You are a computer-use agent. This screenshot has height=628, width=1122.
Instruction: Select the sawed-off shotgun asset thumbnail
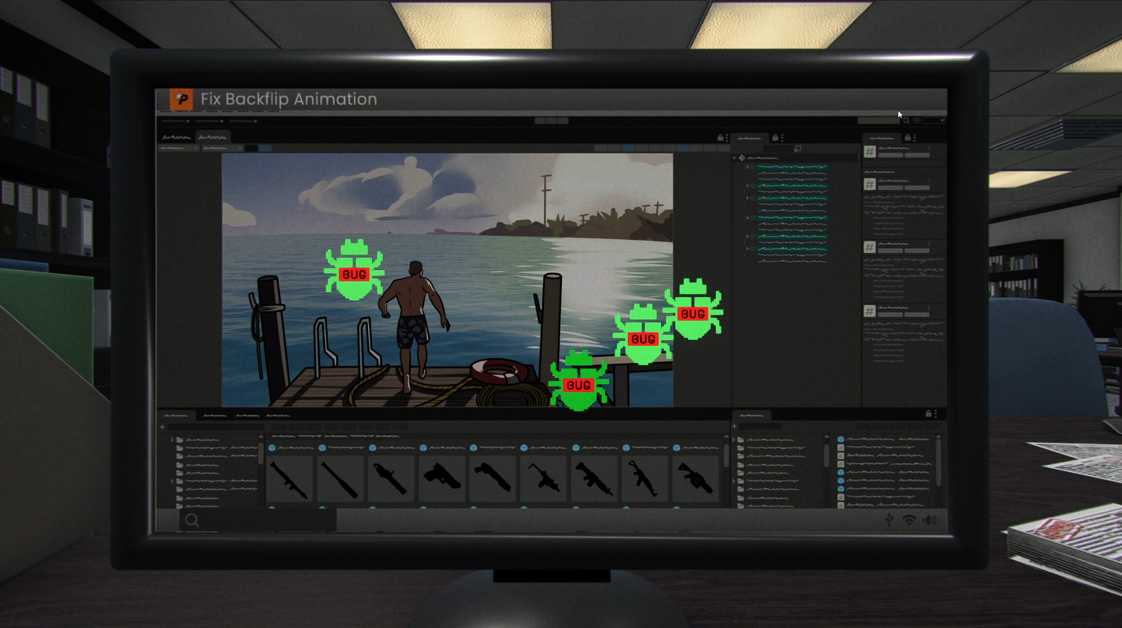[x=493, y=479]
